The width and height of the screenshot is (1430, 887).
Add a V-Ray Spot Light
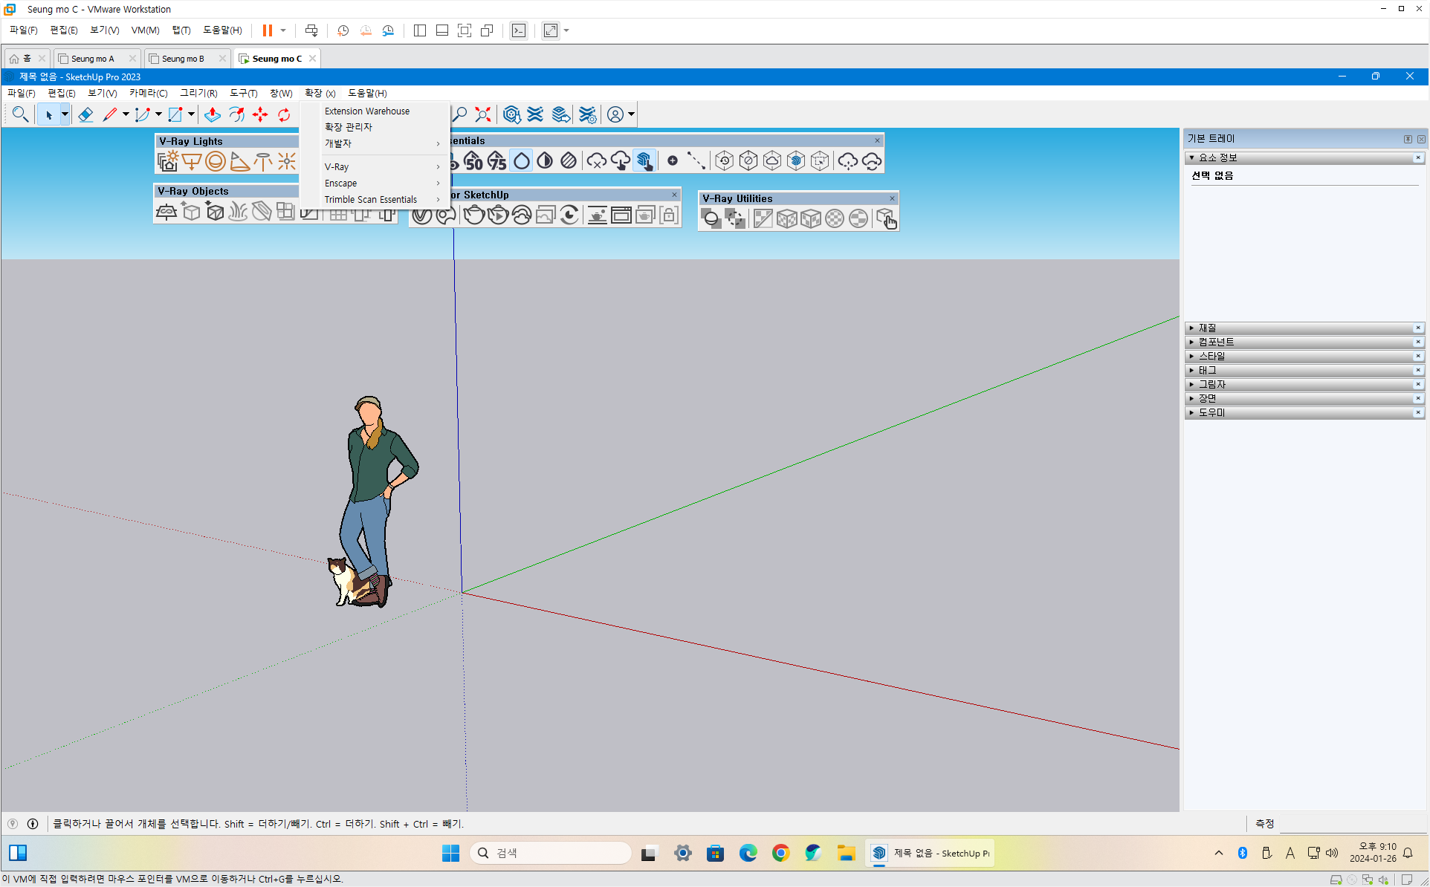click(x=239, y=161)
